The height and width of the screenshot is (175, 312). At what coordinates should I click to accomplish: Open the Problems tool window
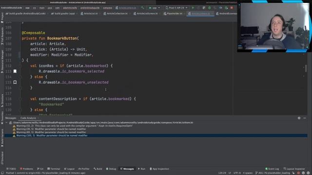point(26,169)
